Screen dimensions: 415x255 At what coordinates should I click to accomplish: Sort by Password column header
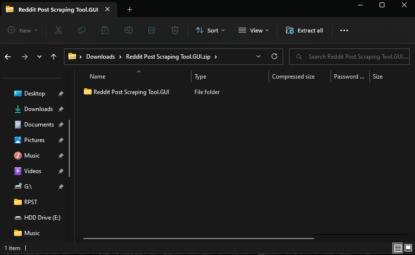[x=349, y=77]
